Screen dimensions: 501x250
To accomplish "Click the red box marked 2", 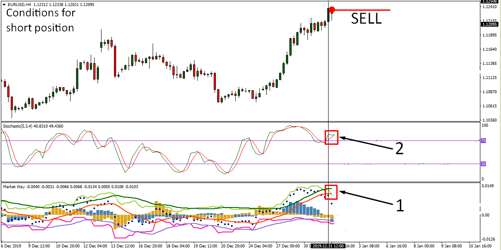I will (x=332, y=137).
